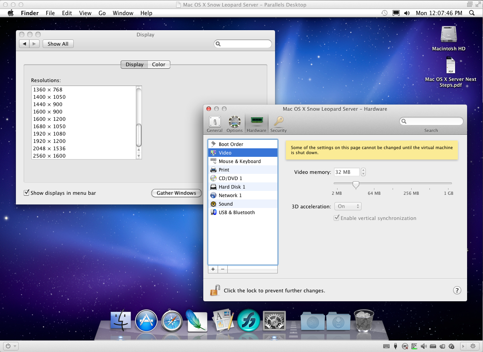Screen dimensions: 483x352
Task: Open the gear menu in status bar corner
Action: (x=473, y=346)
